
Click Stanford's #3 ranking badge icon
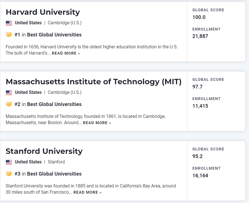(x=9, y=174)
